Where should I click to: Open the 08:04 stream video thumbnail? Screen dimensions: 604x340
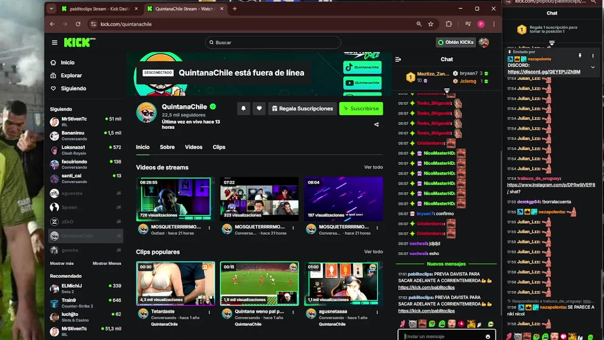[343, 199]
